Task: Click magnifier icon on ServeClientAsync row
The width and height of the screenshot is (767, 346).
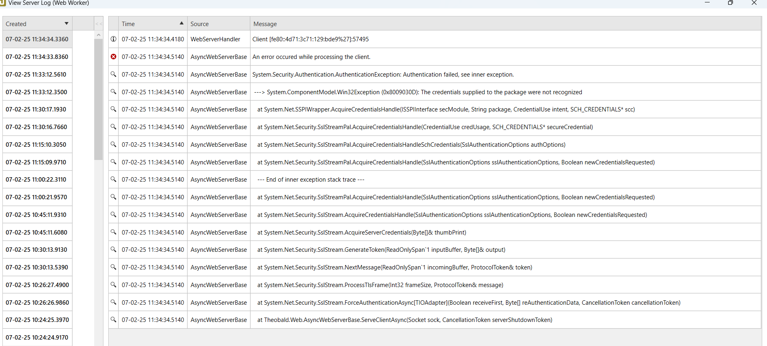Action: [113, 320]
